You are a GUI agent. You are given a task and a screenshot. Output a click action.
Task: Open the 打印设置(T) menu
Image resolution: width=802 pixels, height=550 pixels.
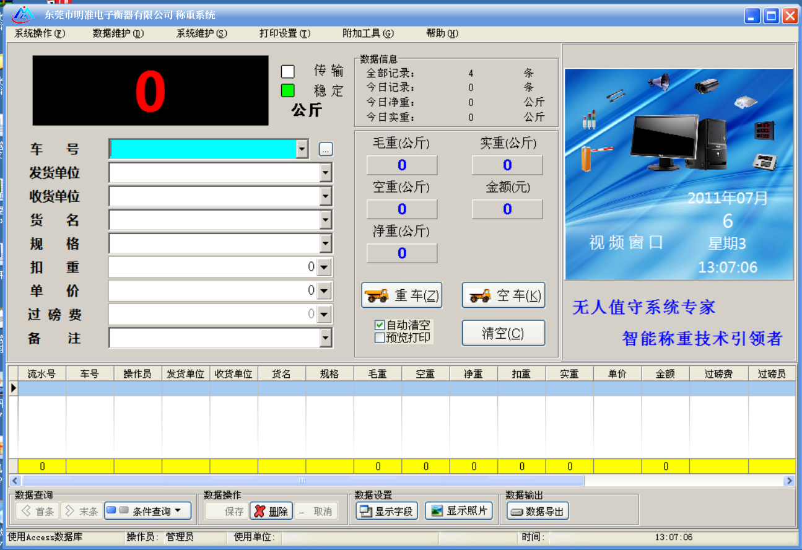285,33
